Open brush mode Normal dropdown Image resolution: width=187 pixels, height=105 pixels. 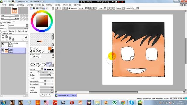pyautogui.click(x=36, y=69)
